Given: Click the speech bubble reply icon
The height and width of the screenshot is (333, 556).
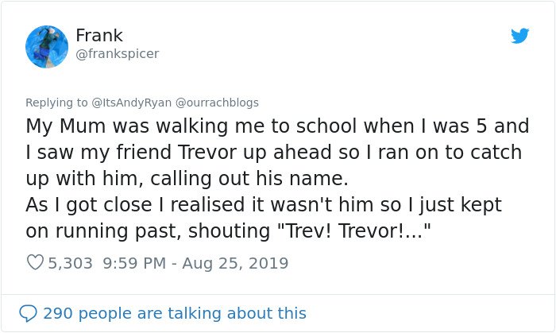Looking at the screenshot, I should click(28, 313).
